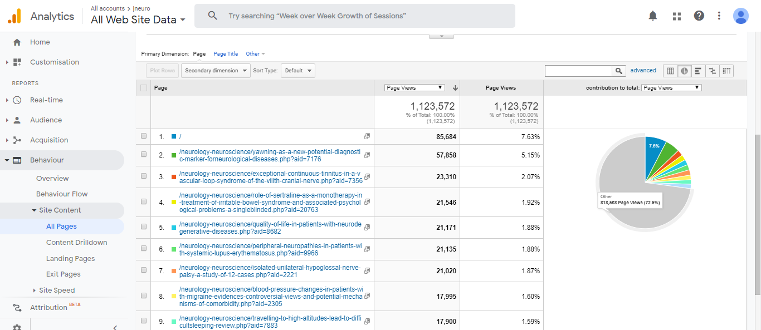Viewport: 761px width, 330px height.
Task: Tick the checkbox for row 1
Action: pyautogui.click(x=144, y=136)
